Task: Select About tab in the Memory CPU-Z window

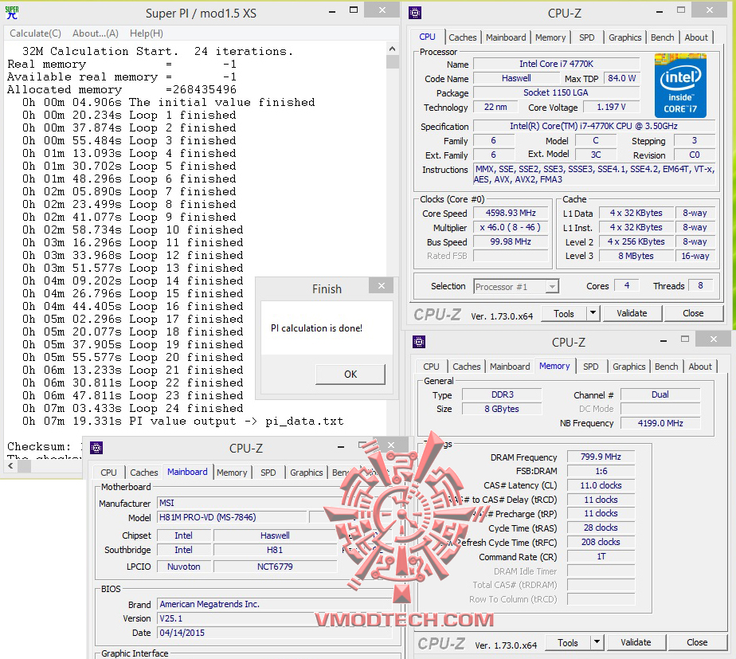Action: pos(700,367)
